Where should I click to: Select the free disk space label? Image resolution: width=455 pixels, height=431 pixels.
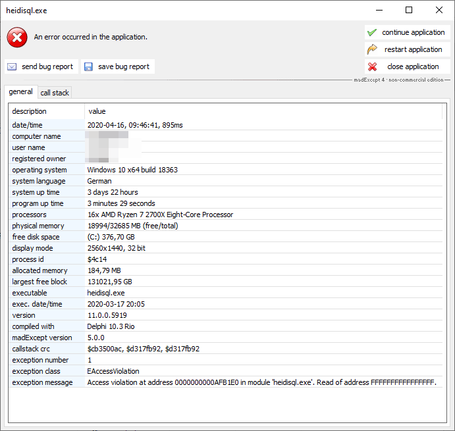[x=36, y=237]
